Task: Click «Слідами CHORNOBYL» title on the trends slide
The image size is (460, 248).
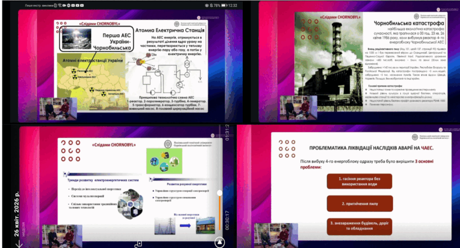Action: tap(114, 145)
